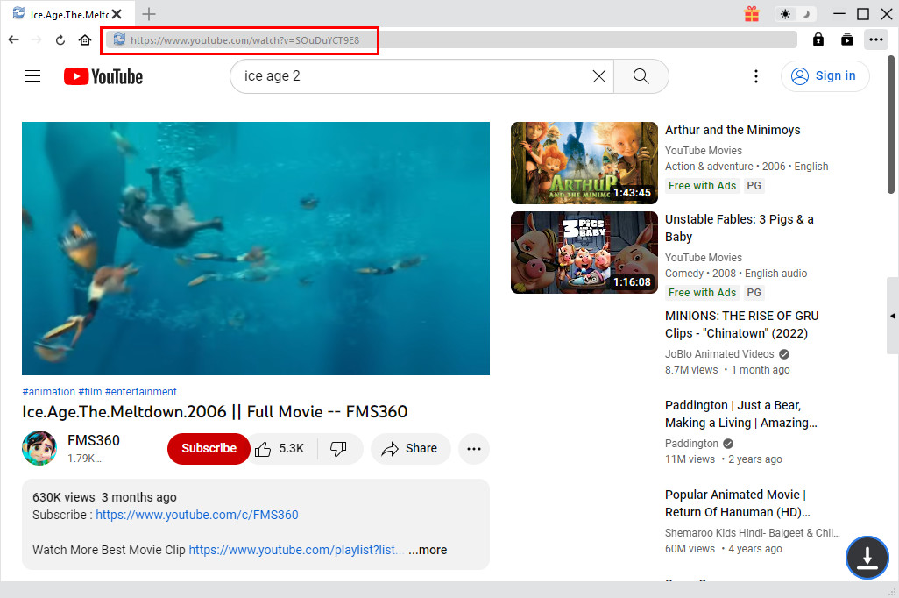Open the browser's three-dot menu
The height and width of the screenshot is (598, 899).
875,39
